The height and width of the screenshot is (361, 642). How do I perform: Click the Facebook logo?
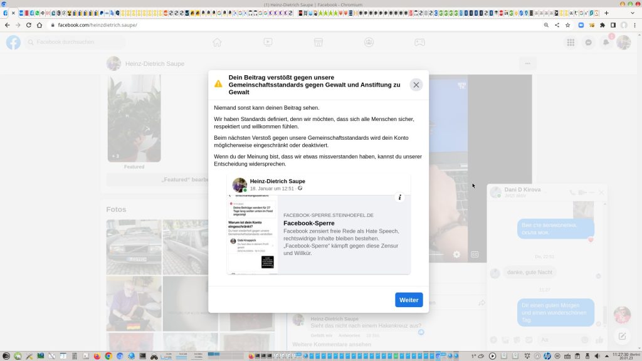pyautogui.click(x=13, y=42)
